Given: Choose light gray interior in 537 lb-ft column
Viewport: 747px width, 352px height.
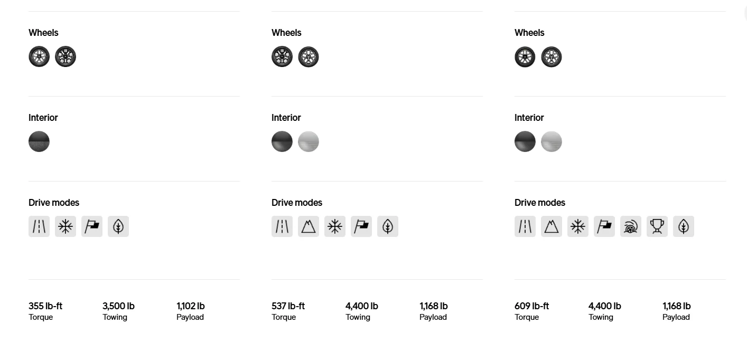Looking at the screenshot, I should click(309, 141).
